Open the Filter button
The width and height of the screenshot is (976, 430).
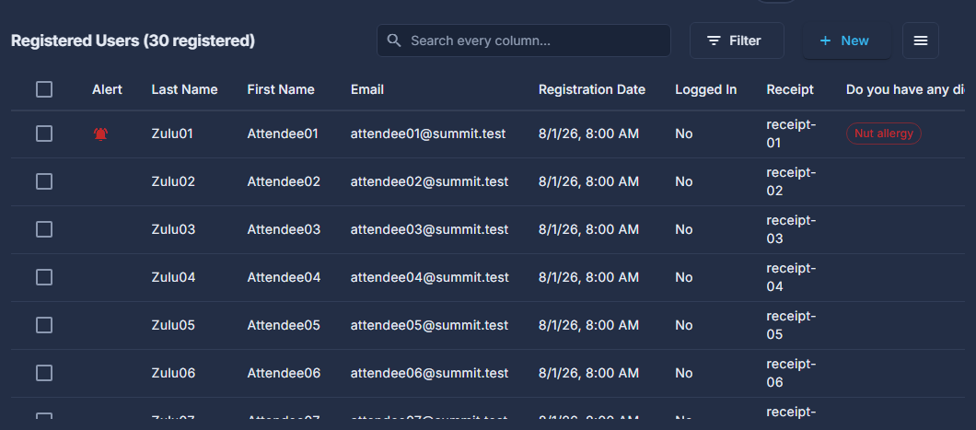(x=737, y=41)
